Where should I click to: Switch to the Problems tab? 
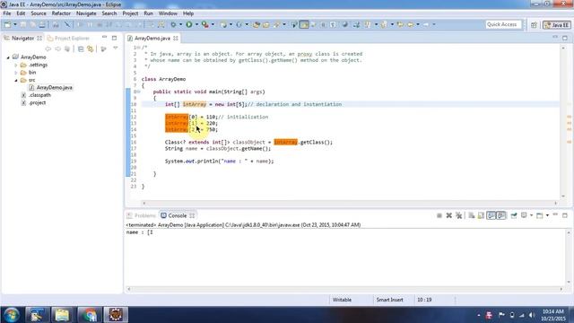coord(142,215)
